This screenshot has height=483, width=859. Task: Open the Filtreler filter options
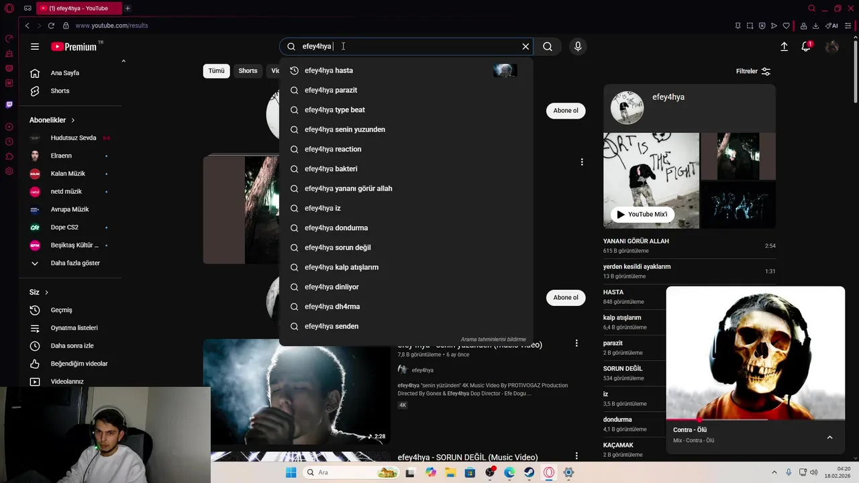point(753,71)
